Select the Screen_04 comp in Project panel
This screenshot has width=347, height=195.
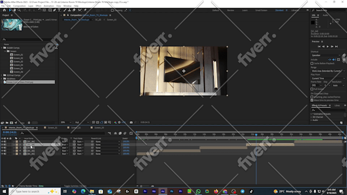18,65
